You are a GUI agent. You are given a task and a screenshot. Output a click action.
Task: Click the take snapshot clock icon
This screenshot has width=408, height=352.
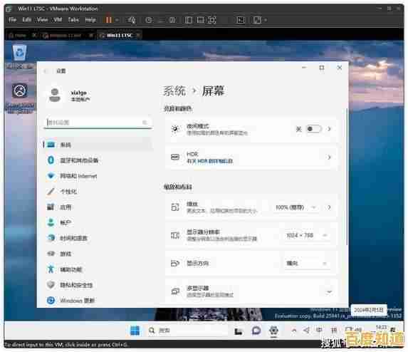[149, 20]
